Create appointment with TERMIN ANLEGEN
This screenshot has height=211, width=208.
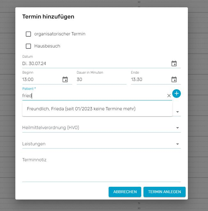click(x=165, y=192)
